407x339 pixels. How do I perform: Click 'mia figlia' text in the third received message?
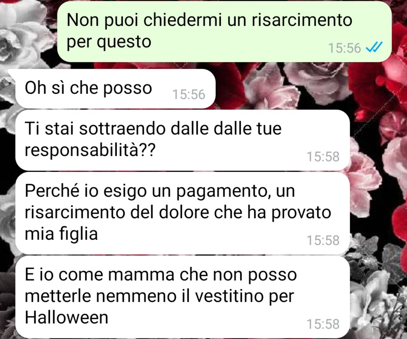point(61,233)
